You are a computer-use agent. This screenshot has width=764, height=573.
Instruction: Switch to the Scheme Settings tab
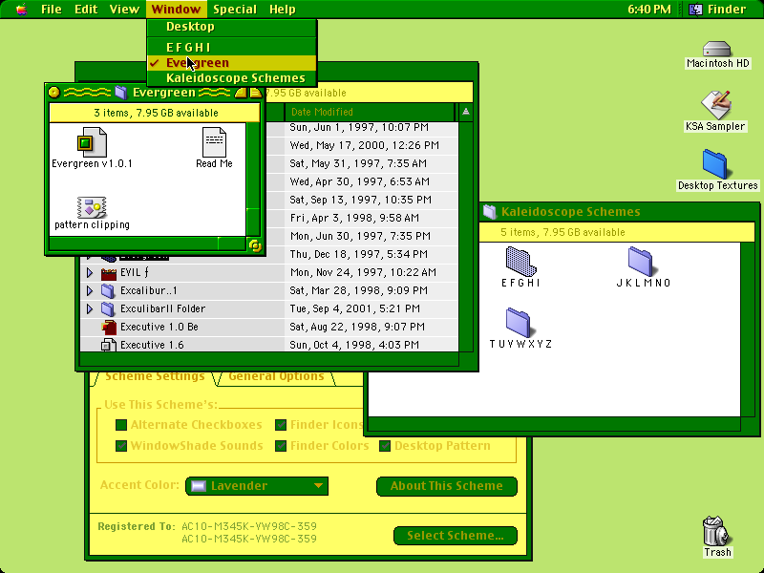click(155, 376)
